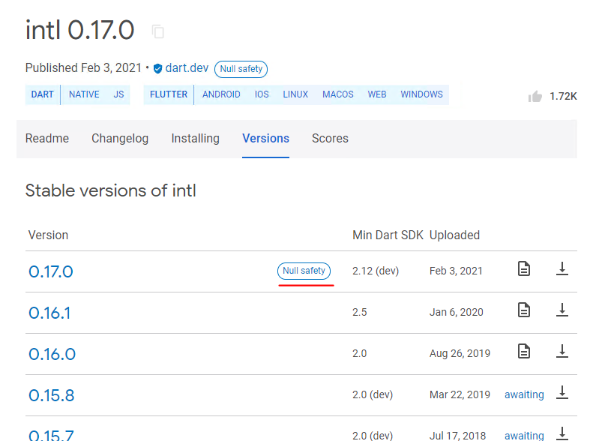The width and height of the screenshot is (596, 441).
Task: Click the Null safety badge in row 0.17.0
Action: [304, 271]
